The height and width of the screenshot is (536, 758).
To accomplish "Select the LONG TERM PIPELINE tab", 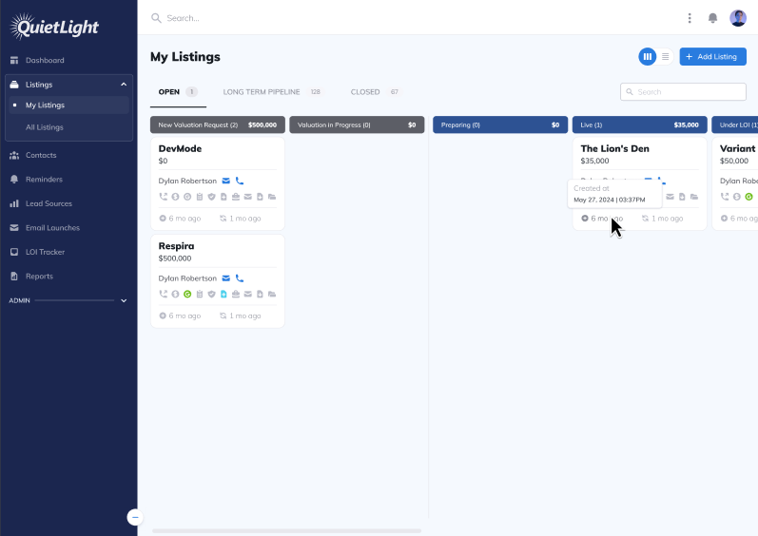I will pos(271,92).
